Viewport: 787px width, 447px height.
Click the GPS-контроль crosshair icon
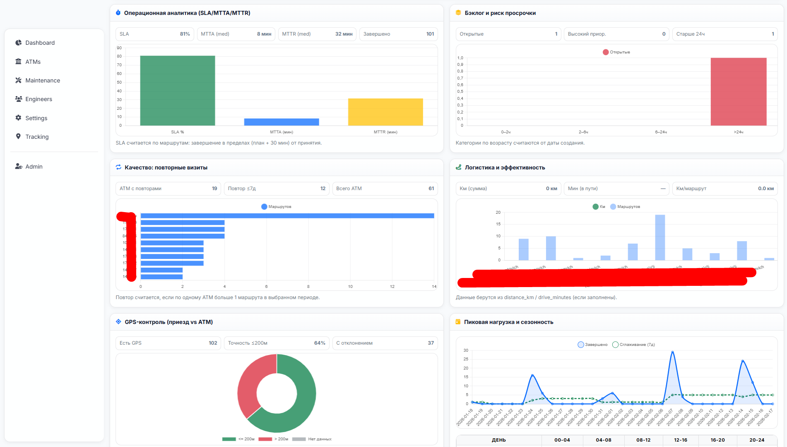pos(118,322)
